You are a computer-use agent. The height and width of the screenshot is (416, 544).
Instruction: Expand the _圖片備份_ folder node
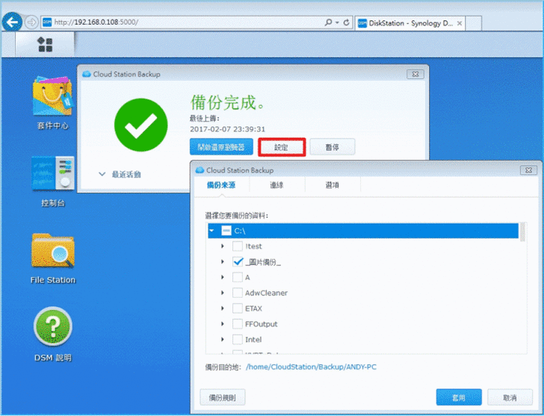point(223,262)
